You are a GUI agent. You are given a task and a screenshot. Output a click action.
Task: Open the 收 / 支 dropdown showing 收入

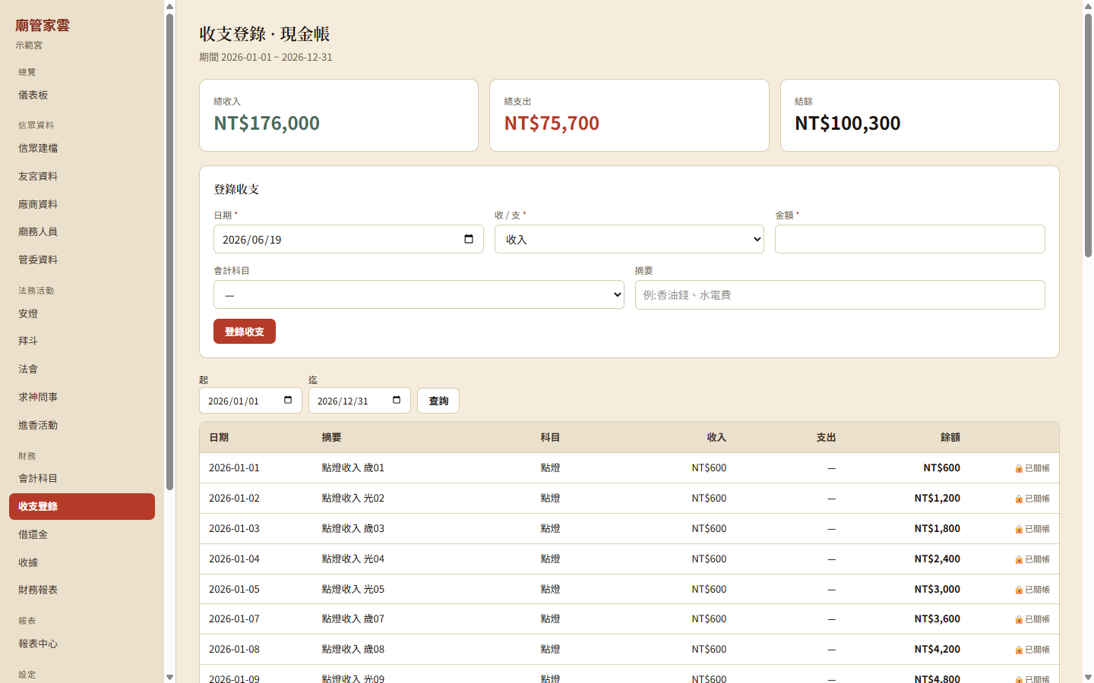[x=629, y=239]
